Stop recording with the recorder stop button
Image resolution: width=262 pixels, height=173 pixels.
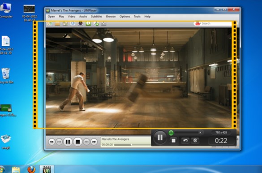coord(173,141)
